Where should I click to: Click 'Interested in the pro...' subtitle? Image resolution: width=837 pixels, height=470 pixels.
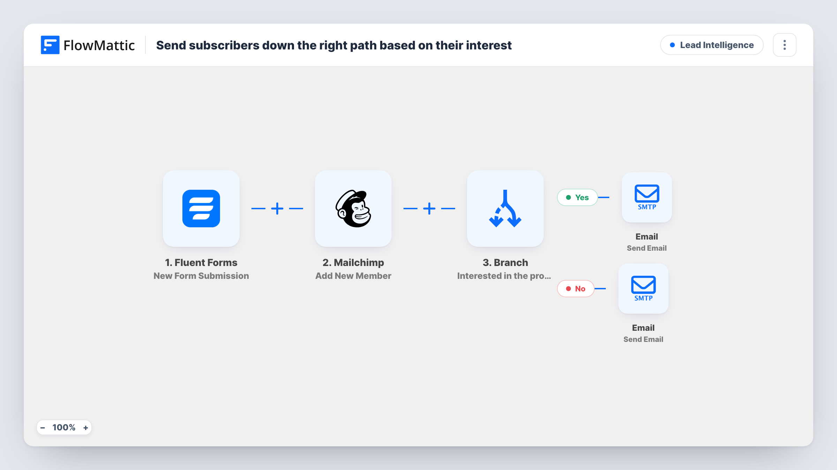click(504, 276)
